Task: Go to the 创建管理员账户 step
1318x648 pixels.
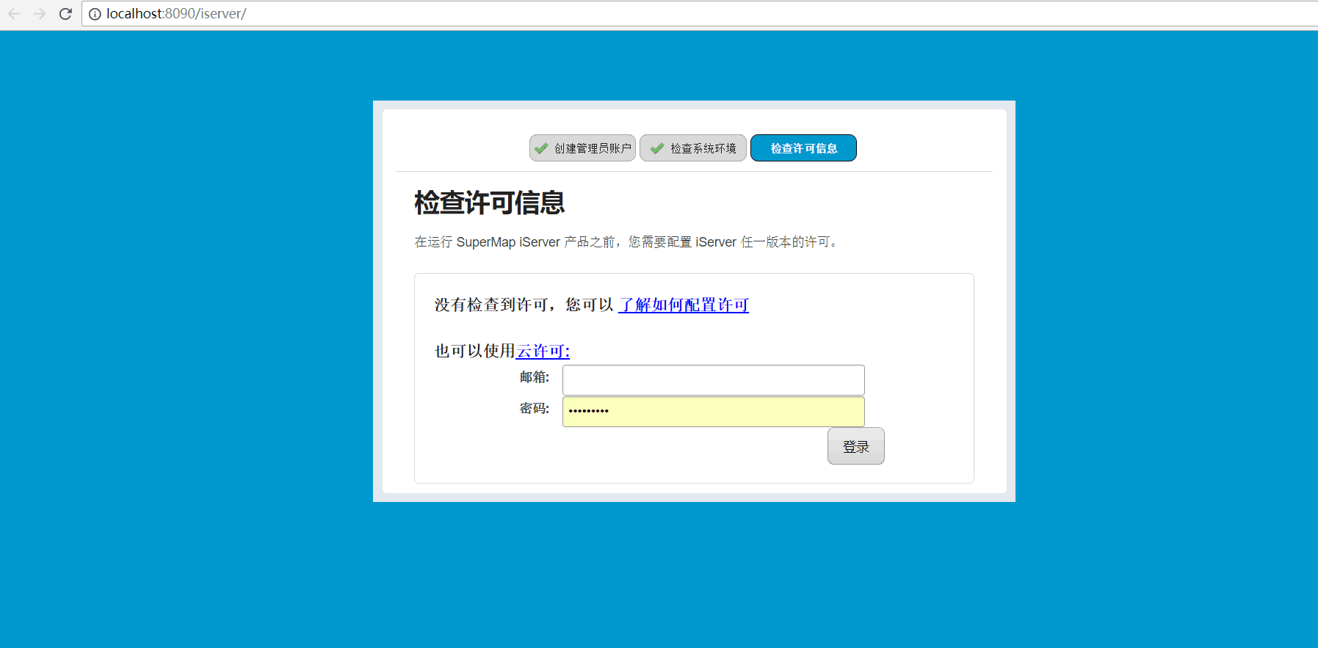Action: point(592,148)
